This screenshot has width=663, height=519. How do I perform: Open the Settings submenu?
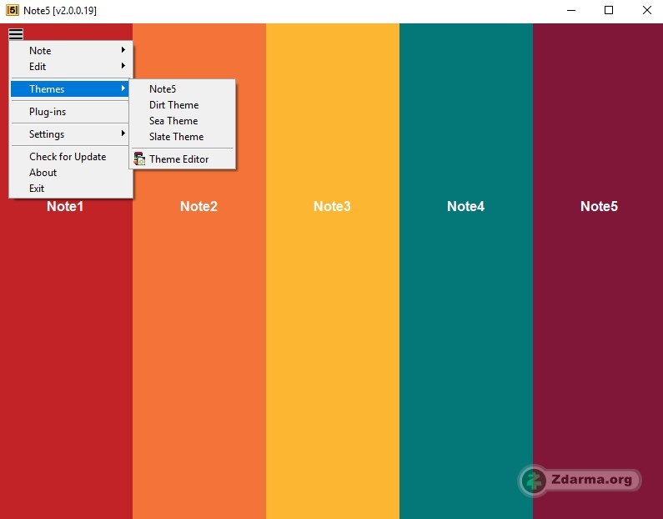point(70,134)
